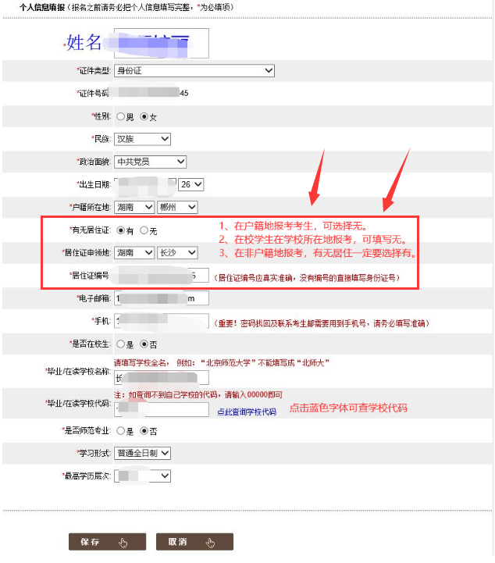Click hint 居住证编号应真实准确 text

pos(307,278)
